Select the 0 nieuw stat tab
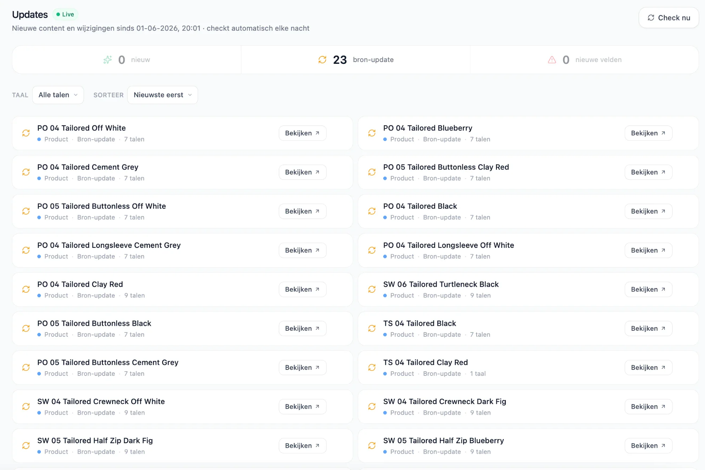Viewport: 705px width, 470px height. click(x=127, y=60)
